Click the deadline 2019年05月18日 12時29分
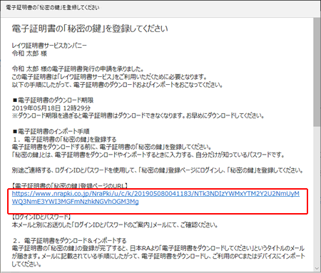This screenshot has height=273, width=321. [x=51, y=108]
